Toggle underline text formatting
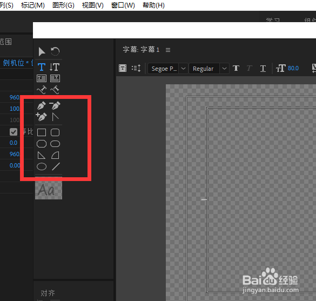316x301 pixels. pyautogui.click(x=263, y=69)
